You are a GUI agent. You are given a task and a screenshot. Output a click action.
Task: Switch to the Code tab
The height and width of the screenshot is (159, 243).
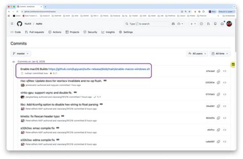pos(16,32)
